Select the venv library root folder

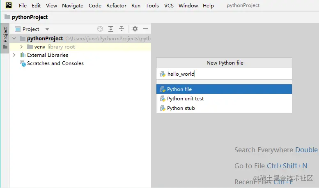point(80,47)
